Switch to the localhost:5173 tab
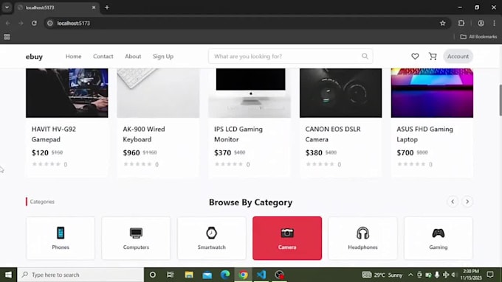The image size is (502, 282). [57, 7]
